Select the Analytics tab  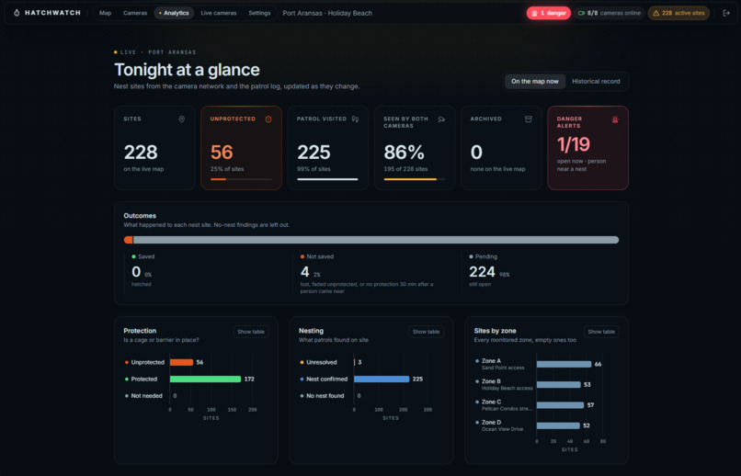click(174, 13)
